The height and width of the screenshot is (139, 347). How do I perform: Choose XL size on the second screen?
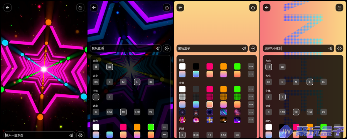(x=151, y=82)
